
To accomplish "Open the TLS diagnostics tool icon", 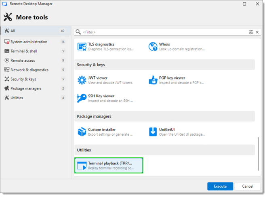I will click(x=82, y=46).
